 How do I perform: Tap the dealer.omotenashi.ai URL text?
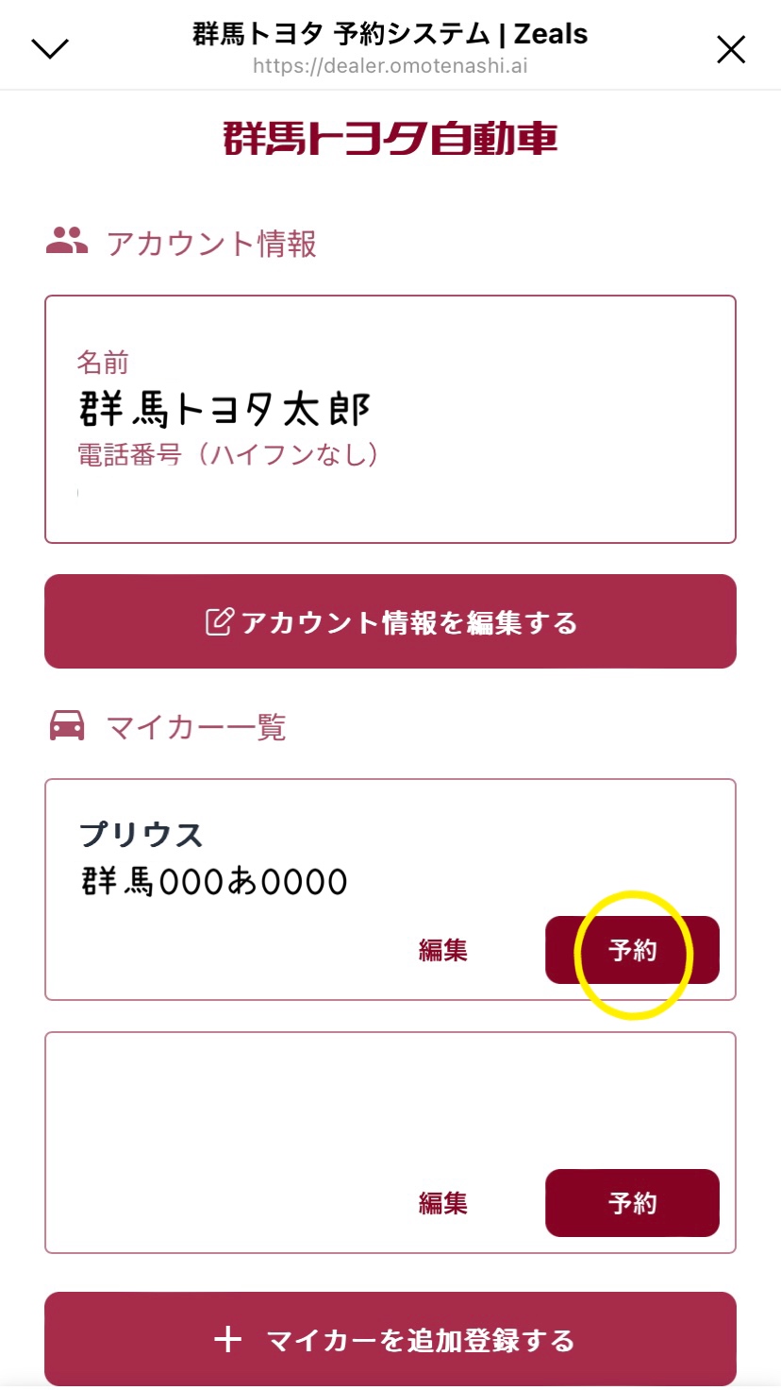click(x=390, y=68)
